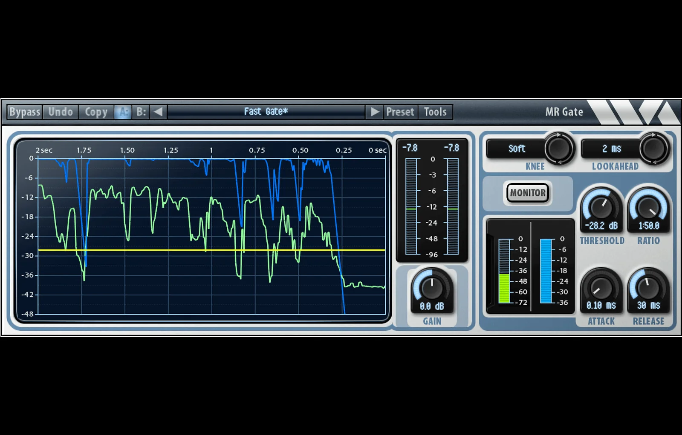The height and width of the screenshot is (435, 682).
Task: Click the Lookahead selector knob
Action: 654,149
